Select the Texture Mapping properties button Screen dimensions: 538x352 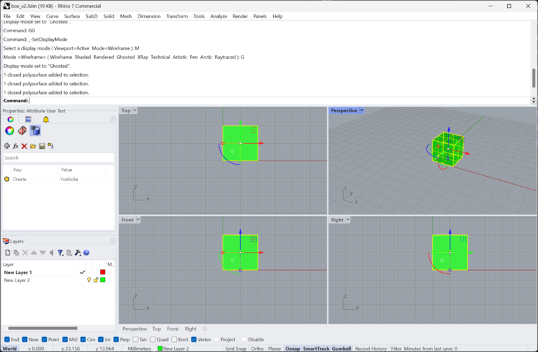[x=22, y=130]
